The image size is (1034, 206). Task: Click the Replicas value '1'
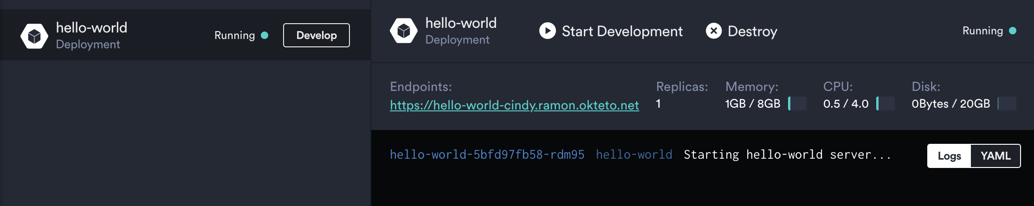pyautogui.click(x=658, y=103)
